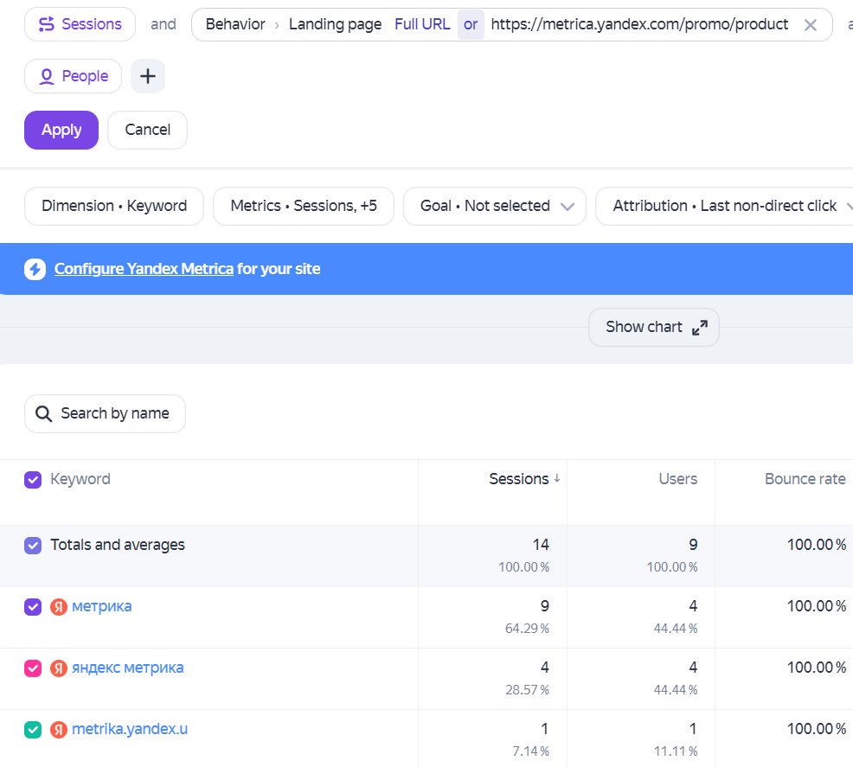Open the Attribution Last non-direct click dropdown
The height and width of the screenshot is (767, 853).
coord(724,206)
